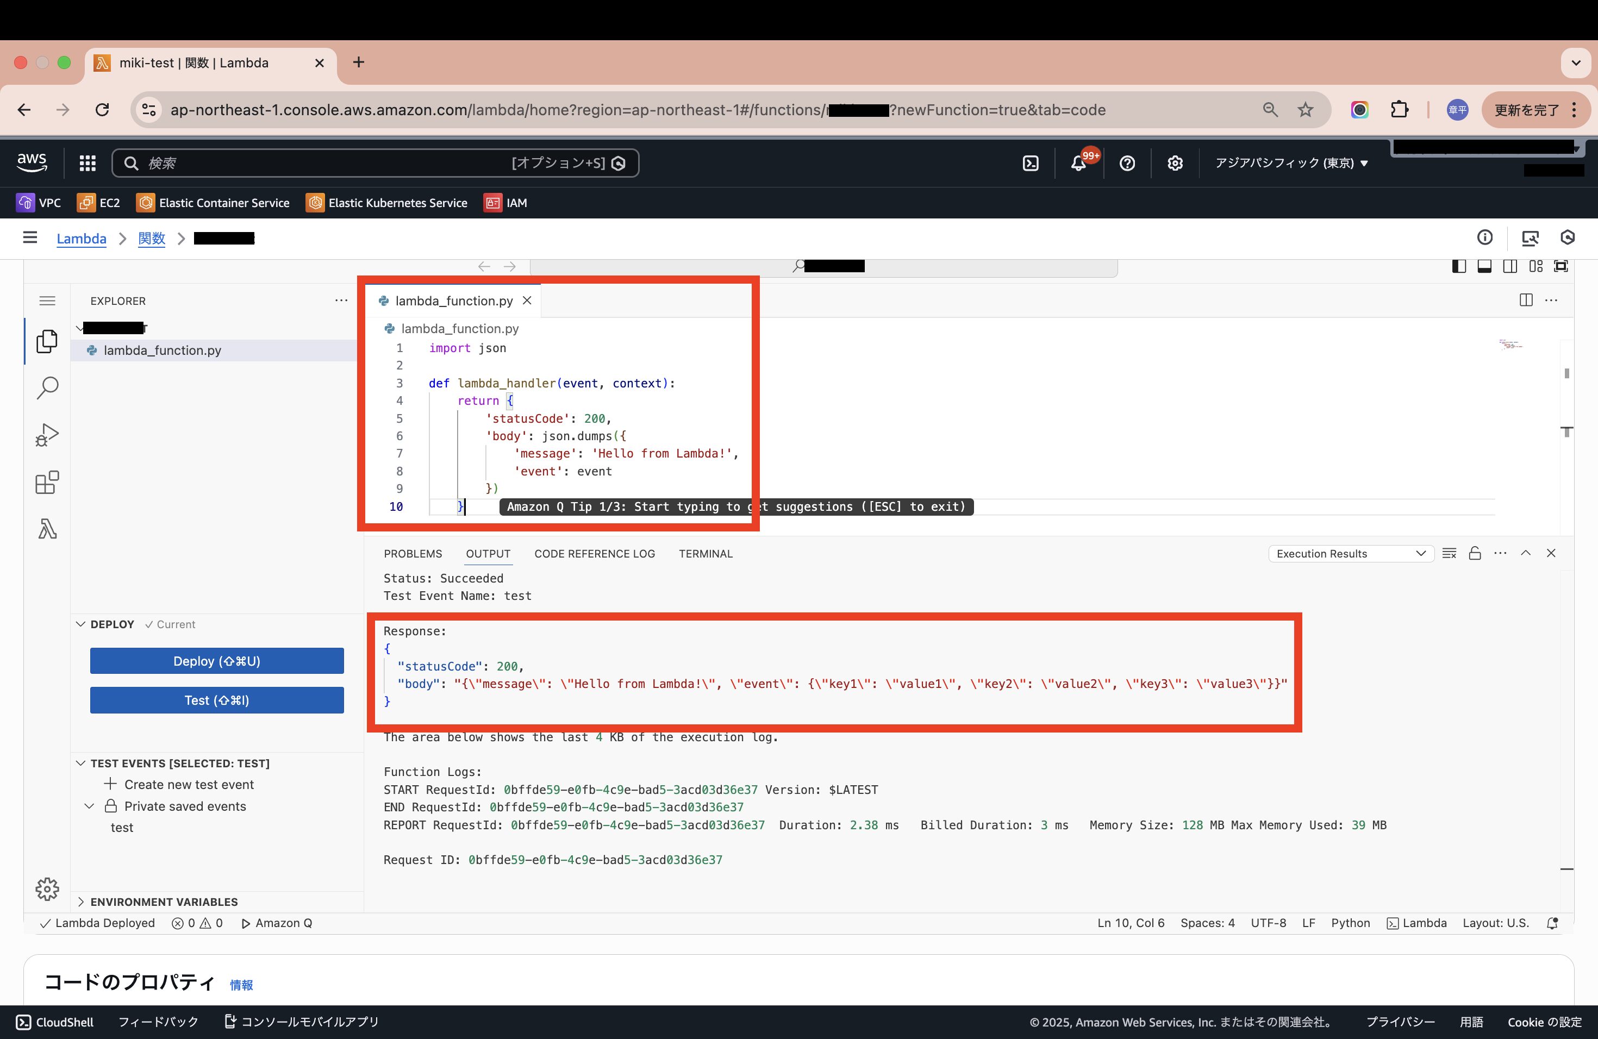Open Extensions view in activity bar

point(47,482)
